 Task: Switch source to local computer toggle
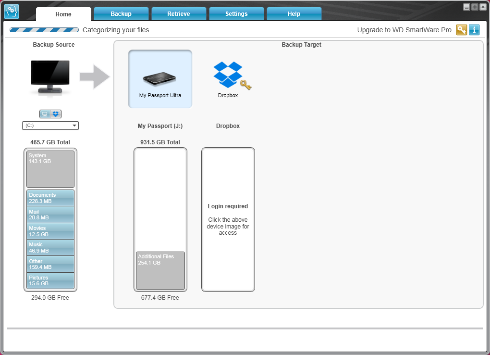45,114
